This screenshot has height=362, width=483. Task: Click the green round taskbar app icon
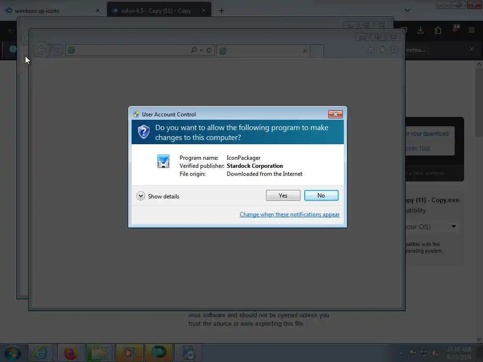[x=158, y=353]
